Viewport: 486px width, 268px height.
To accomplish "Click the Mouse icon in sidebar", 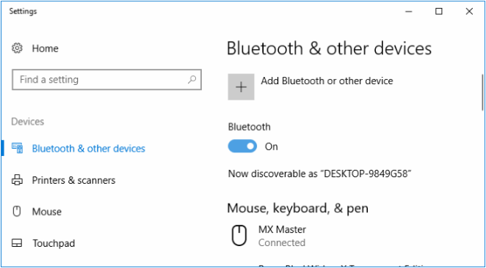I will [x=17, y=212].
